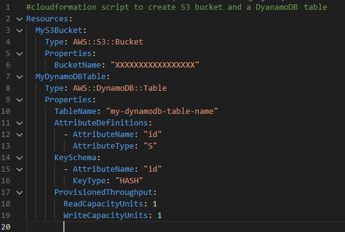Click the "id" value on line 15

coord(153,169)
